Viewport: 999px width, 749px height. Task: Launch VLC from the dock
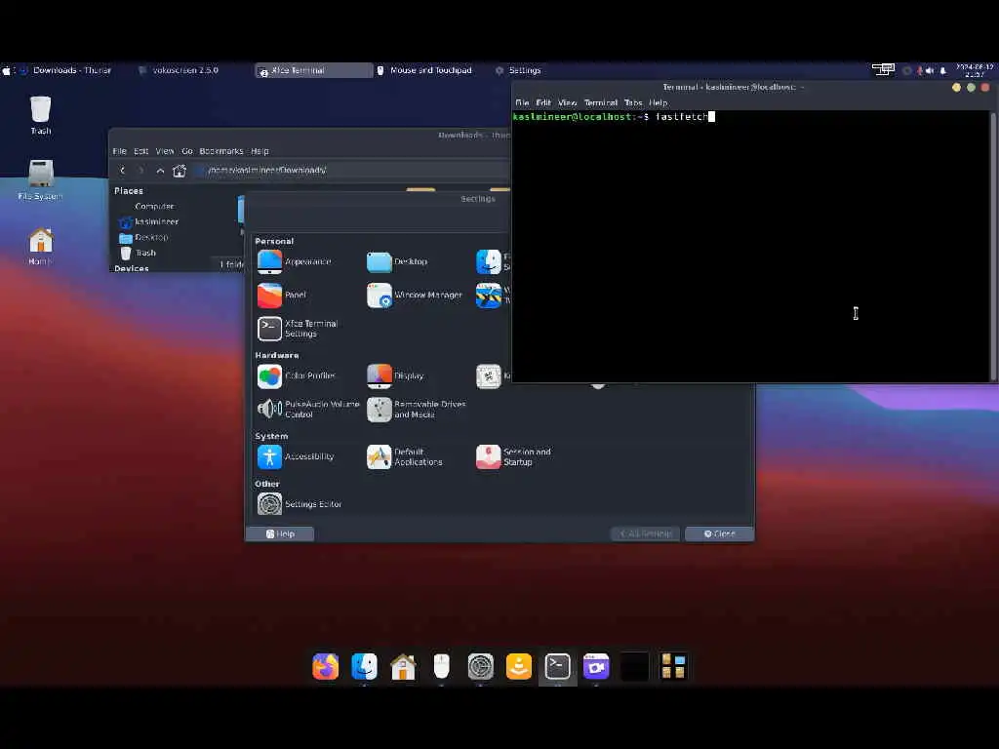[519, 667]
